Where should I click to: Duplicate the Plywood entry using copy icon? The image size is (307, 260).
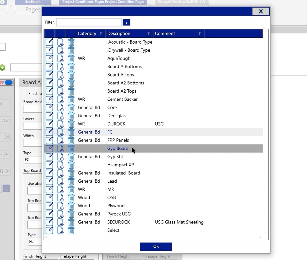click(x=60, y=206)
